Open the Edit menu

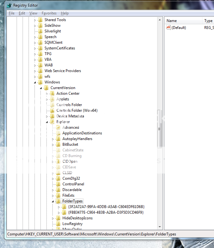[22, 13]
